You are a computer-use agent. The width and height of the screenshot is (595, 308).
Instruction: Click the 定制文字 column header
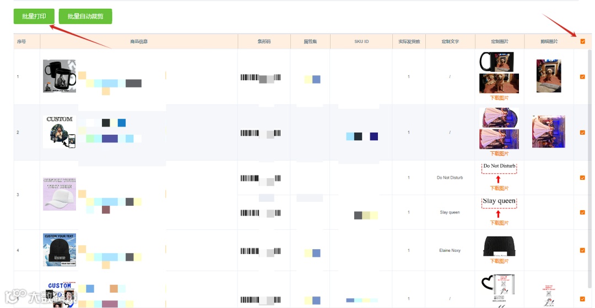coord(450,41)
